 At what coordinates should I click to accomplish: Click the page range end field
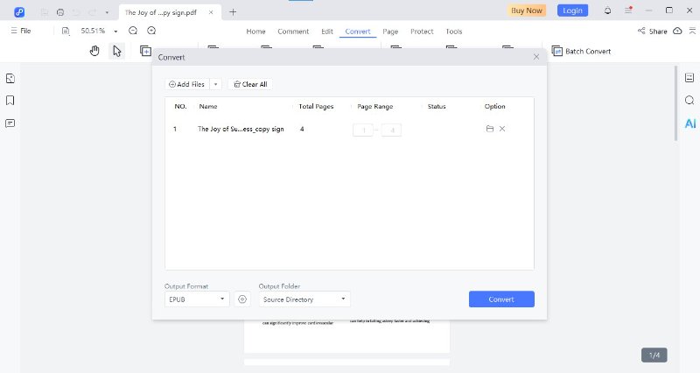391,130
